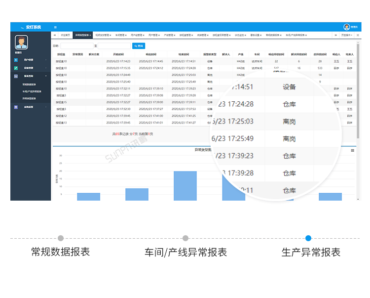Click the device management sidebar icon

click(x=16, y=68)
